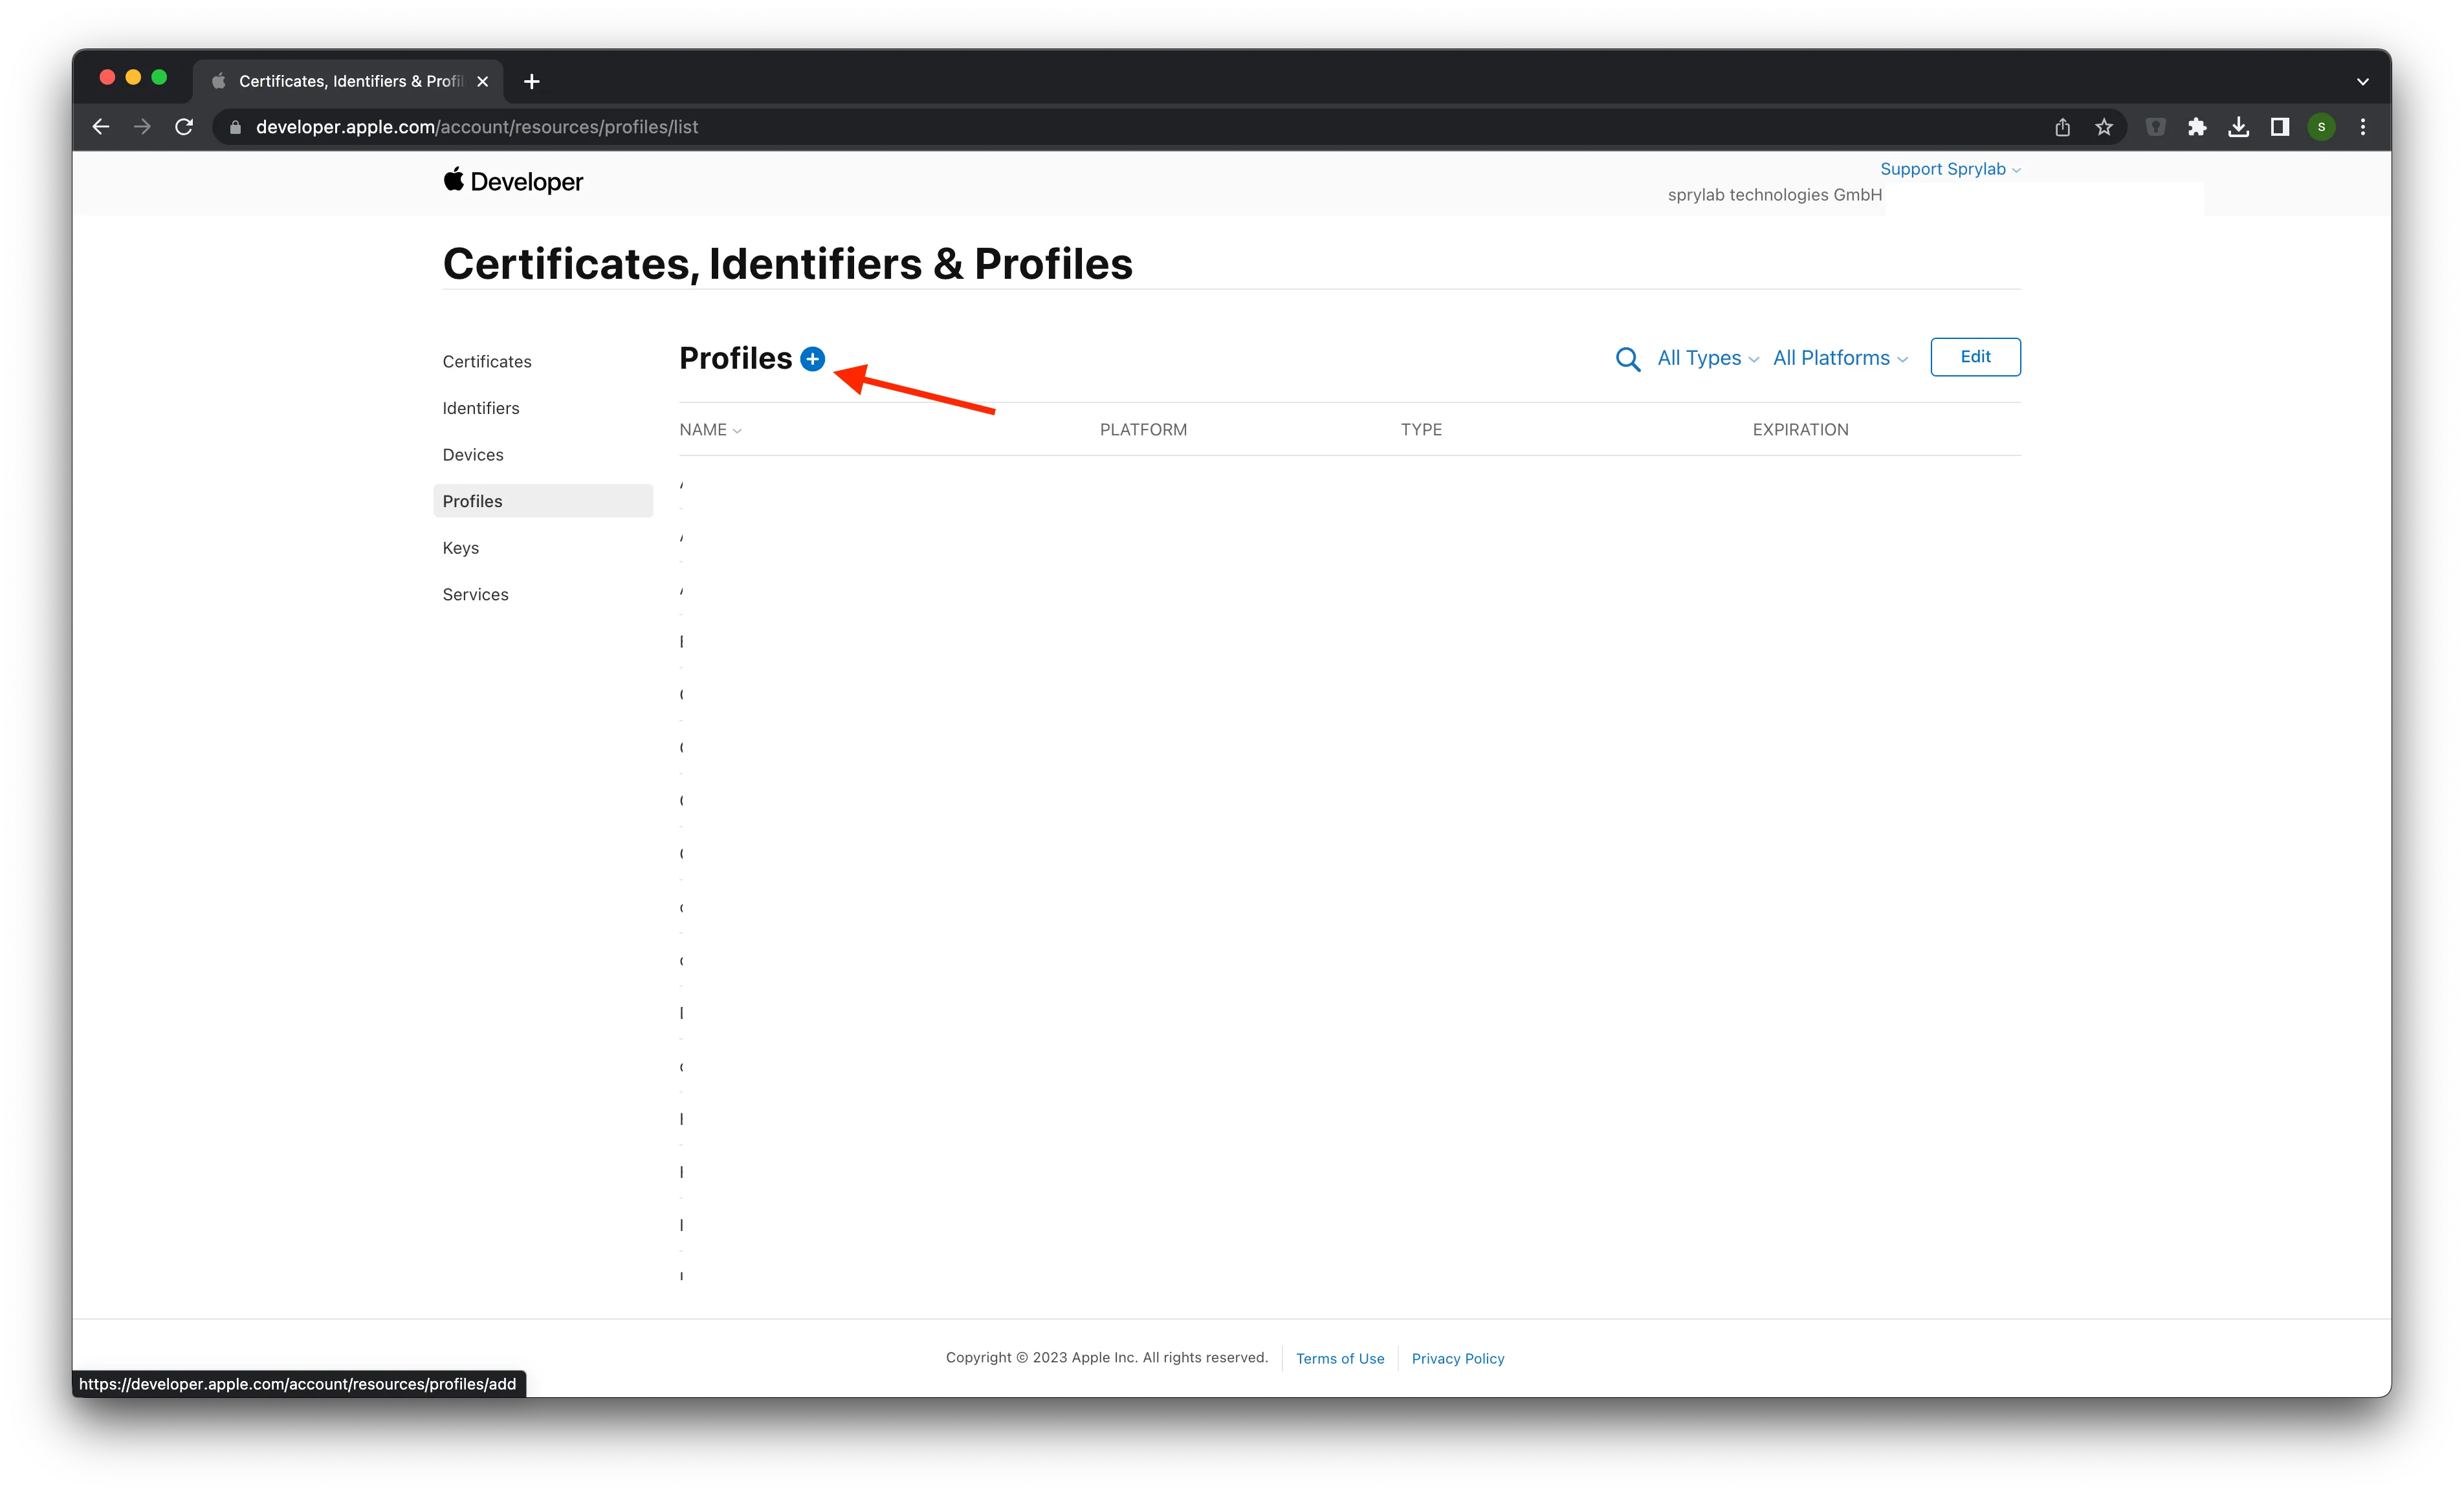Select Devices in the sidebar

(x=473, y=455)
